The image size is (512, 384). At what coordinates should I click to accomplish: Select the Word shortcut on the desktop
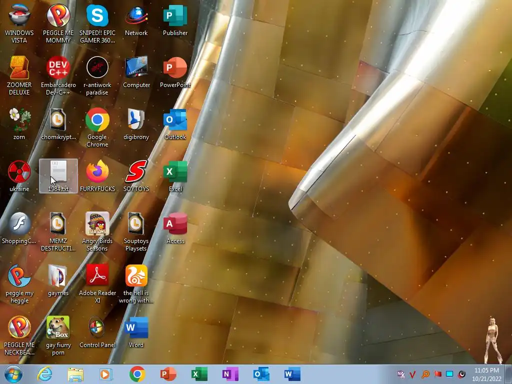tap(136, 332)
